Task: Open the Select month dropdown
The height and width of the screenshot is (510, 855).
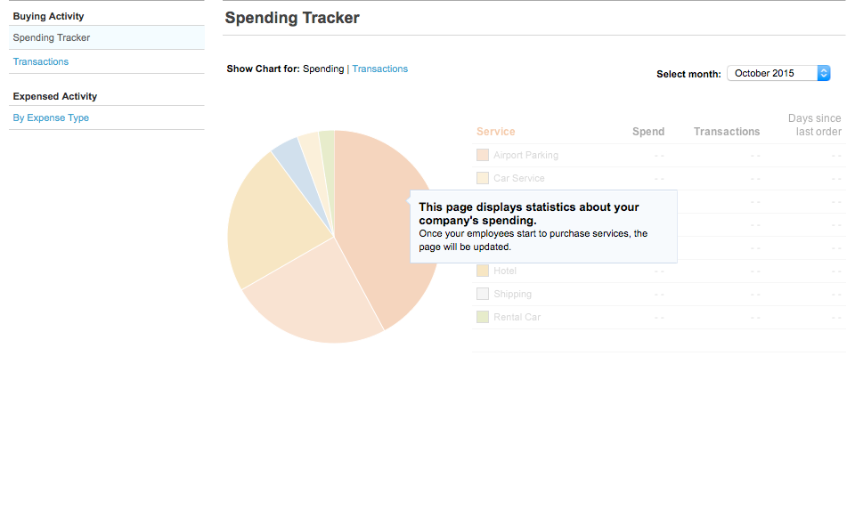Action: point(778,73)
